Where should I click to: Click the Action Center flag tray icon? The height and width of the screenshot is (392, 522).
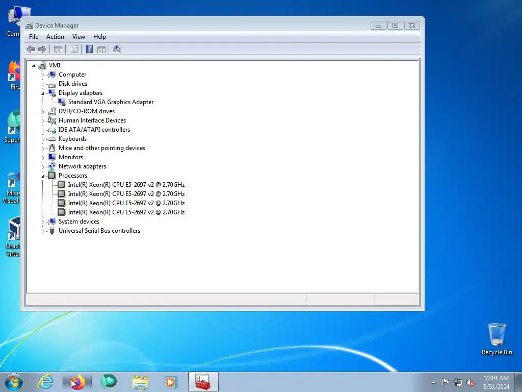pyautogui.click(x=446, y=382)
